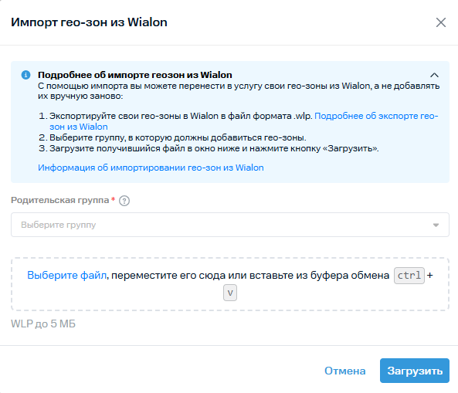
Task: Click step 'Выберите группу, в которую должны добавиться гео-зоны'
Action: click(x=178, y=137)
